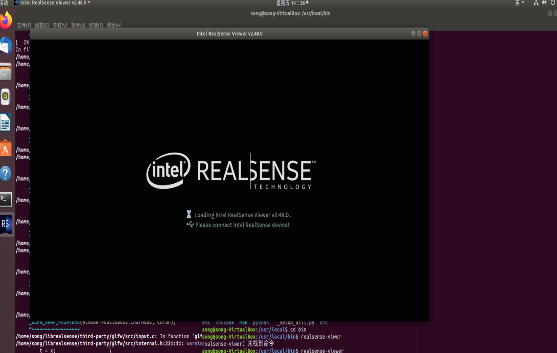Launch LibreOffice Writer from the dock
The height and width of the screenshot is (353, 557).
6,122
